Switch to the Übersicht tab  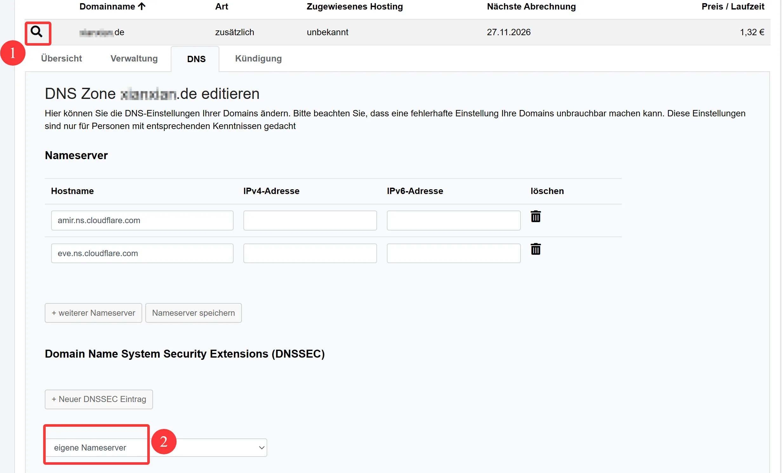click(x=61, y=59)
